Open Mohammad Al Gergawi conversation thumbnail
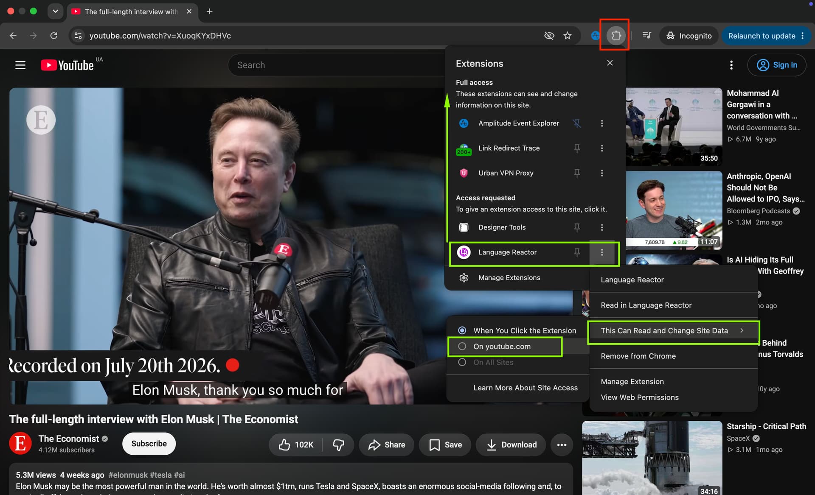The height and width of the screenshot is (495, 815). [x=674, y=127]
